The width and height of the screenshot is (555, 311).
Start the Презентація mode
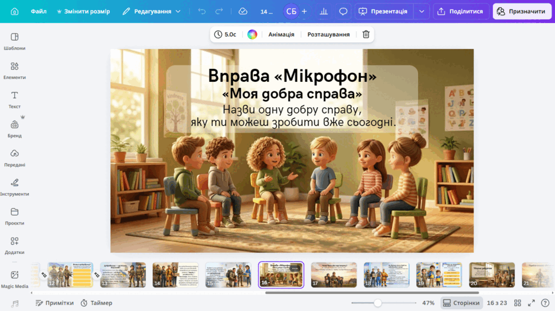(x=383, y=11)
